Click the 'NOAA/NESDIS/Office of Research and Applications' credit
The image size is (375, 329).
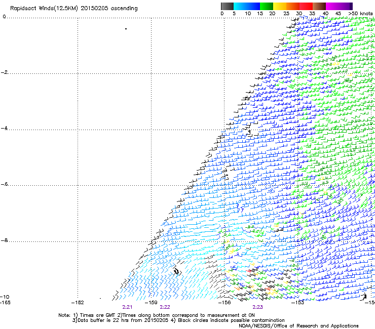[298, 326]
